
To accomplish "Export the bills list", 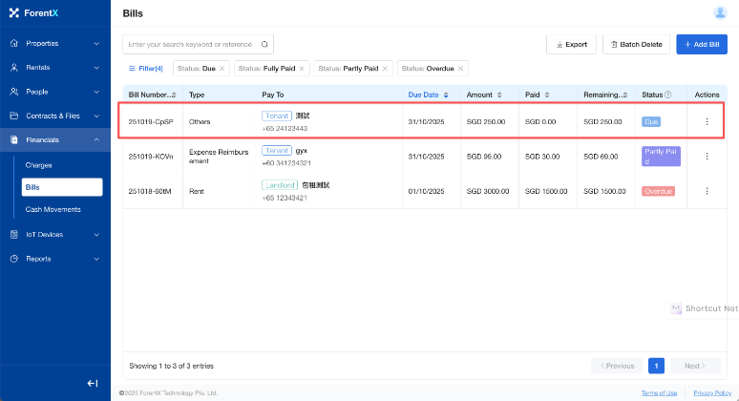I will tap(570, 44).
